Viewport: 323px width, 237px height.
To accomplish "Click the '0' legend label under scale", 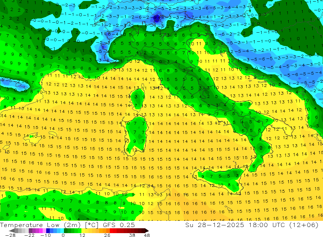I will coord(63,235).
